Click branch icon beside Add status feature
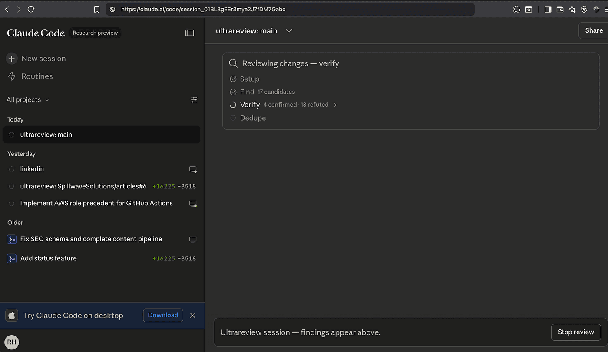This screenshot has width=608, height=352. pos(12,259)
